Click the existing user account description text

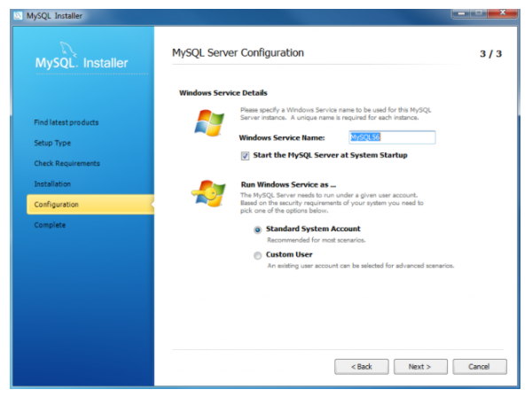360,266
